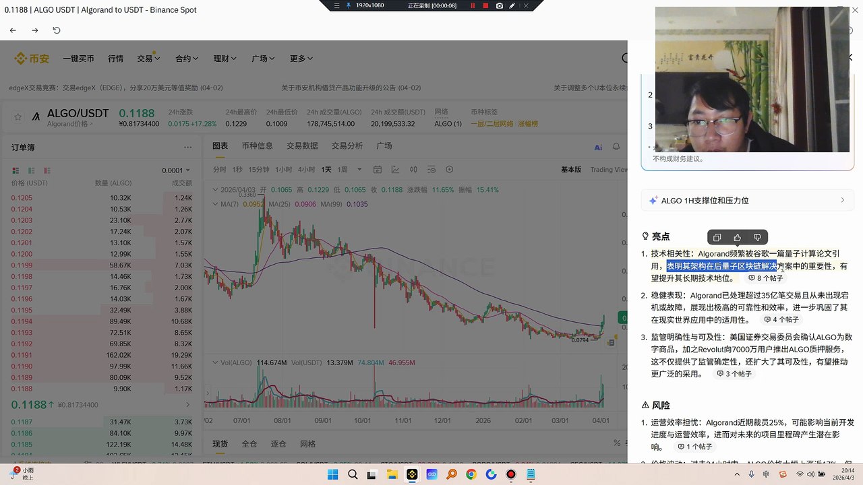This screenshot has height=485, width=863.
Task: Click the Binance logo in header
Action: point(32,59)
